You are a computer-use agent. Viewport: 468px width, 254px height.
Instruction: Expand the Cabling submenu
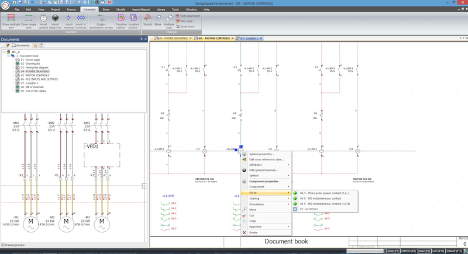(x=266, y=199)
